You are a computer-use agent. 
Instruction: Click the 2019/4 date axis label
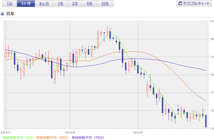[70, 133]
